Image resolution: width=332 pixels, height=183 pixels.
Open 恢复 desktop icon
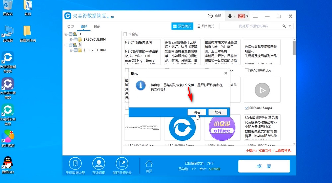coord(28,8)
